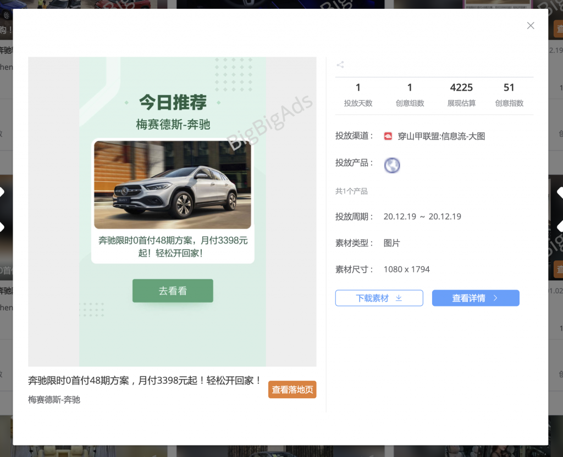
Task: Click material size 1080 x 1794
Action: (406, 269)
